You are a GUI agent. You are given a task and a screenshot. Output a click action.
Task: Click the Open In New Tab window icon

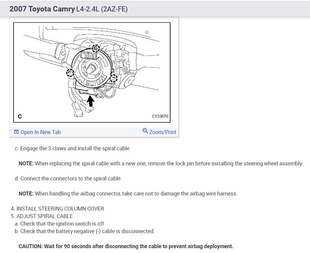(x=16, y=132)
